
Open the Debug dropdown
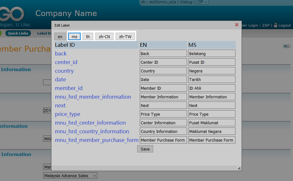click(202, 2)
